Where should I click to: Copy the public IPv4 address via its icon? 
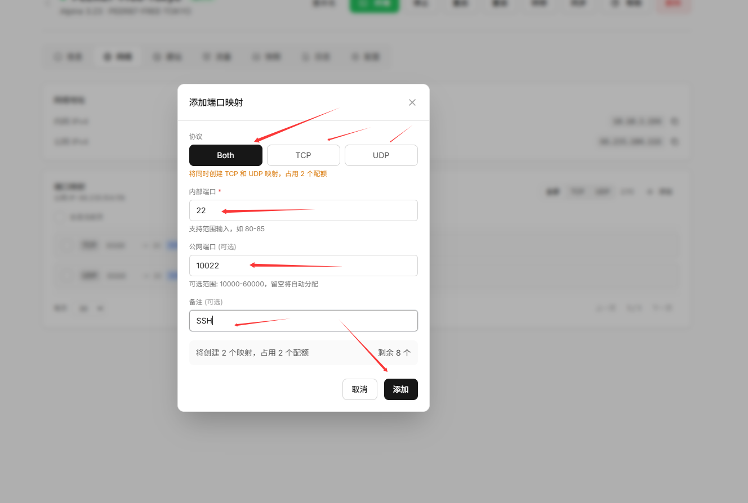click(675, 142)
